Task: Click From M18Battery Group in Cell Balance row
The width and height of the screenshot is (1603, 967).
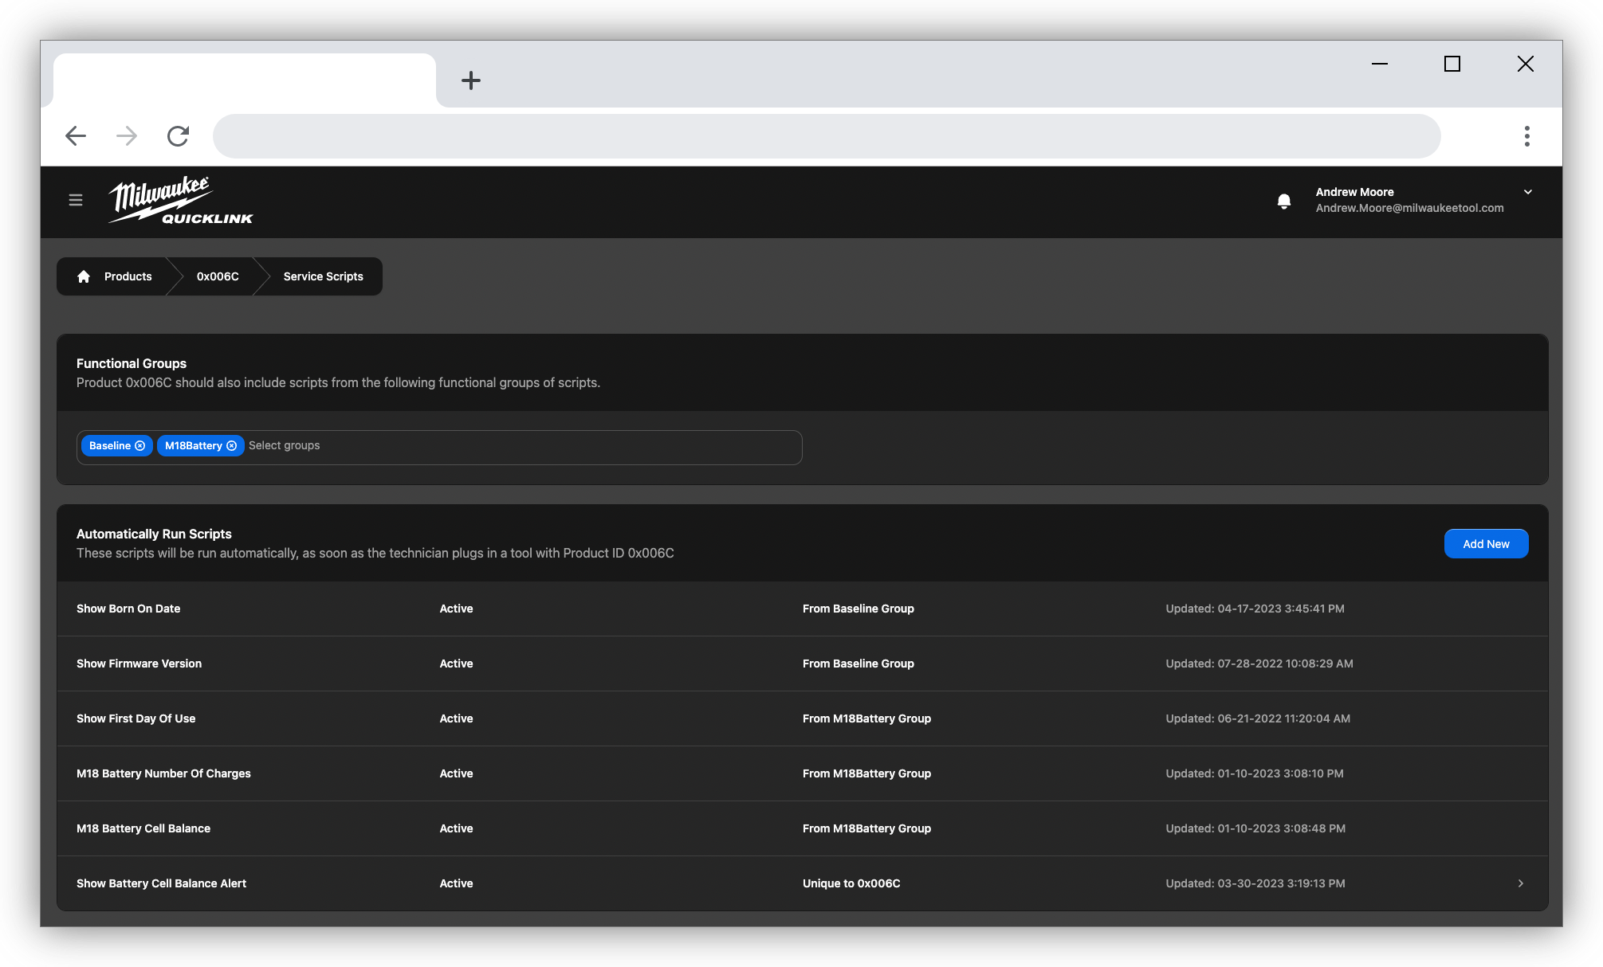Action: pos(866,828)
